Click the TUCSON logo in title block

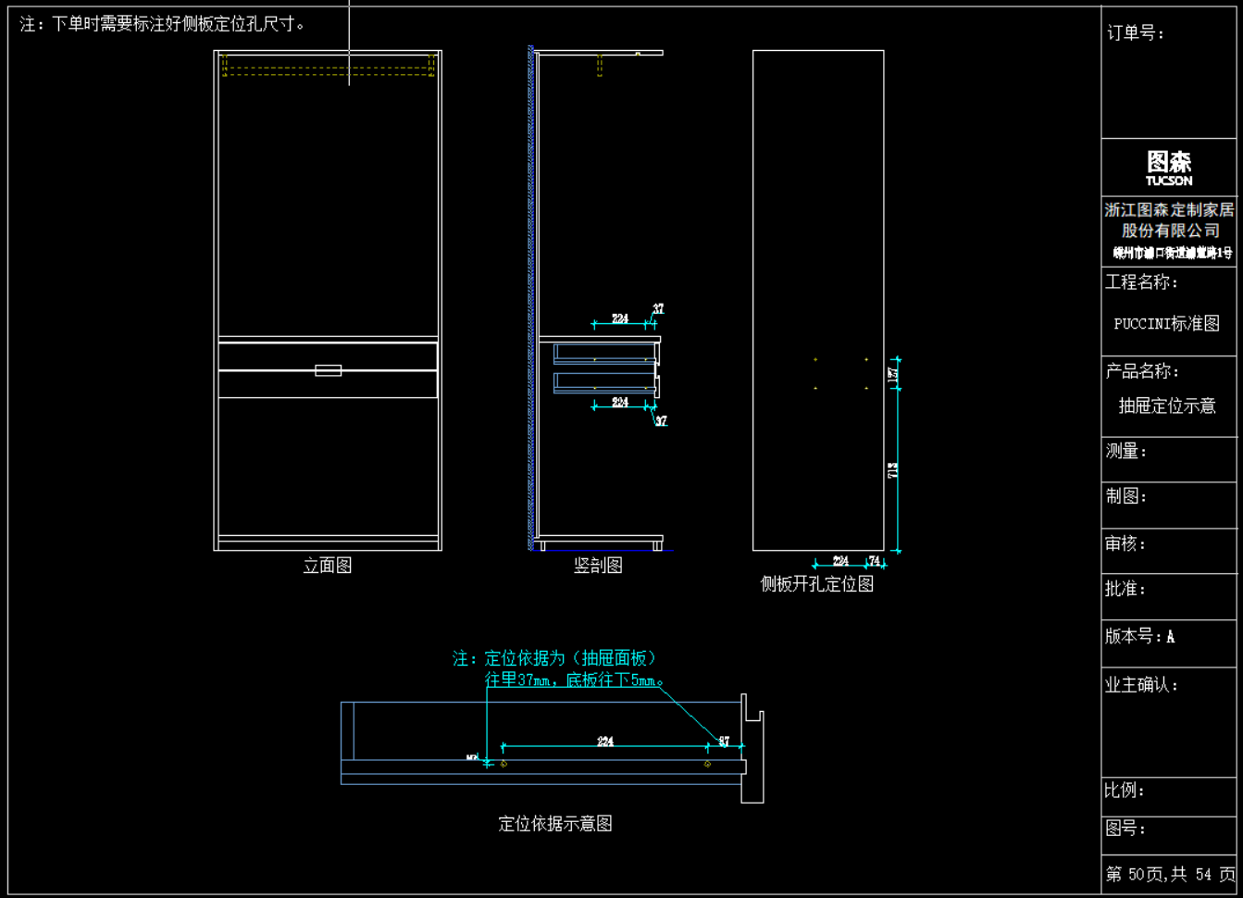(x=1169, y=168)
